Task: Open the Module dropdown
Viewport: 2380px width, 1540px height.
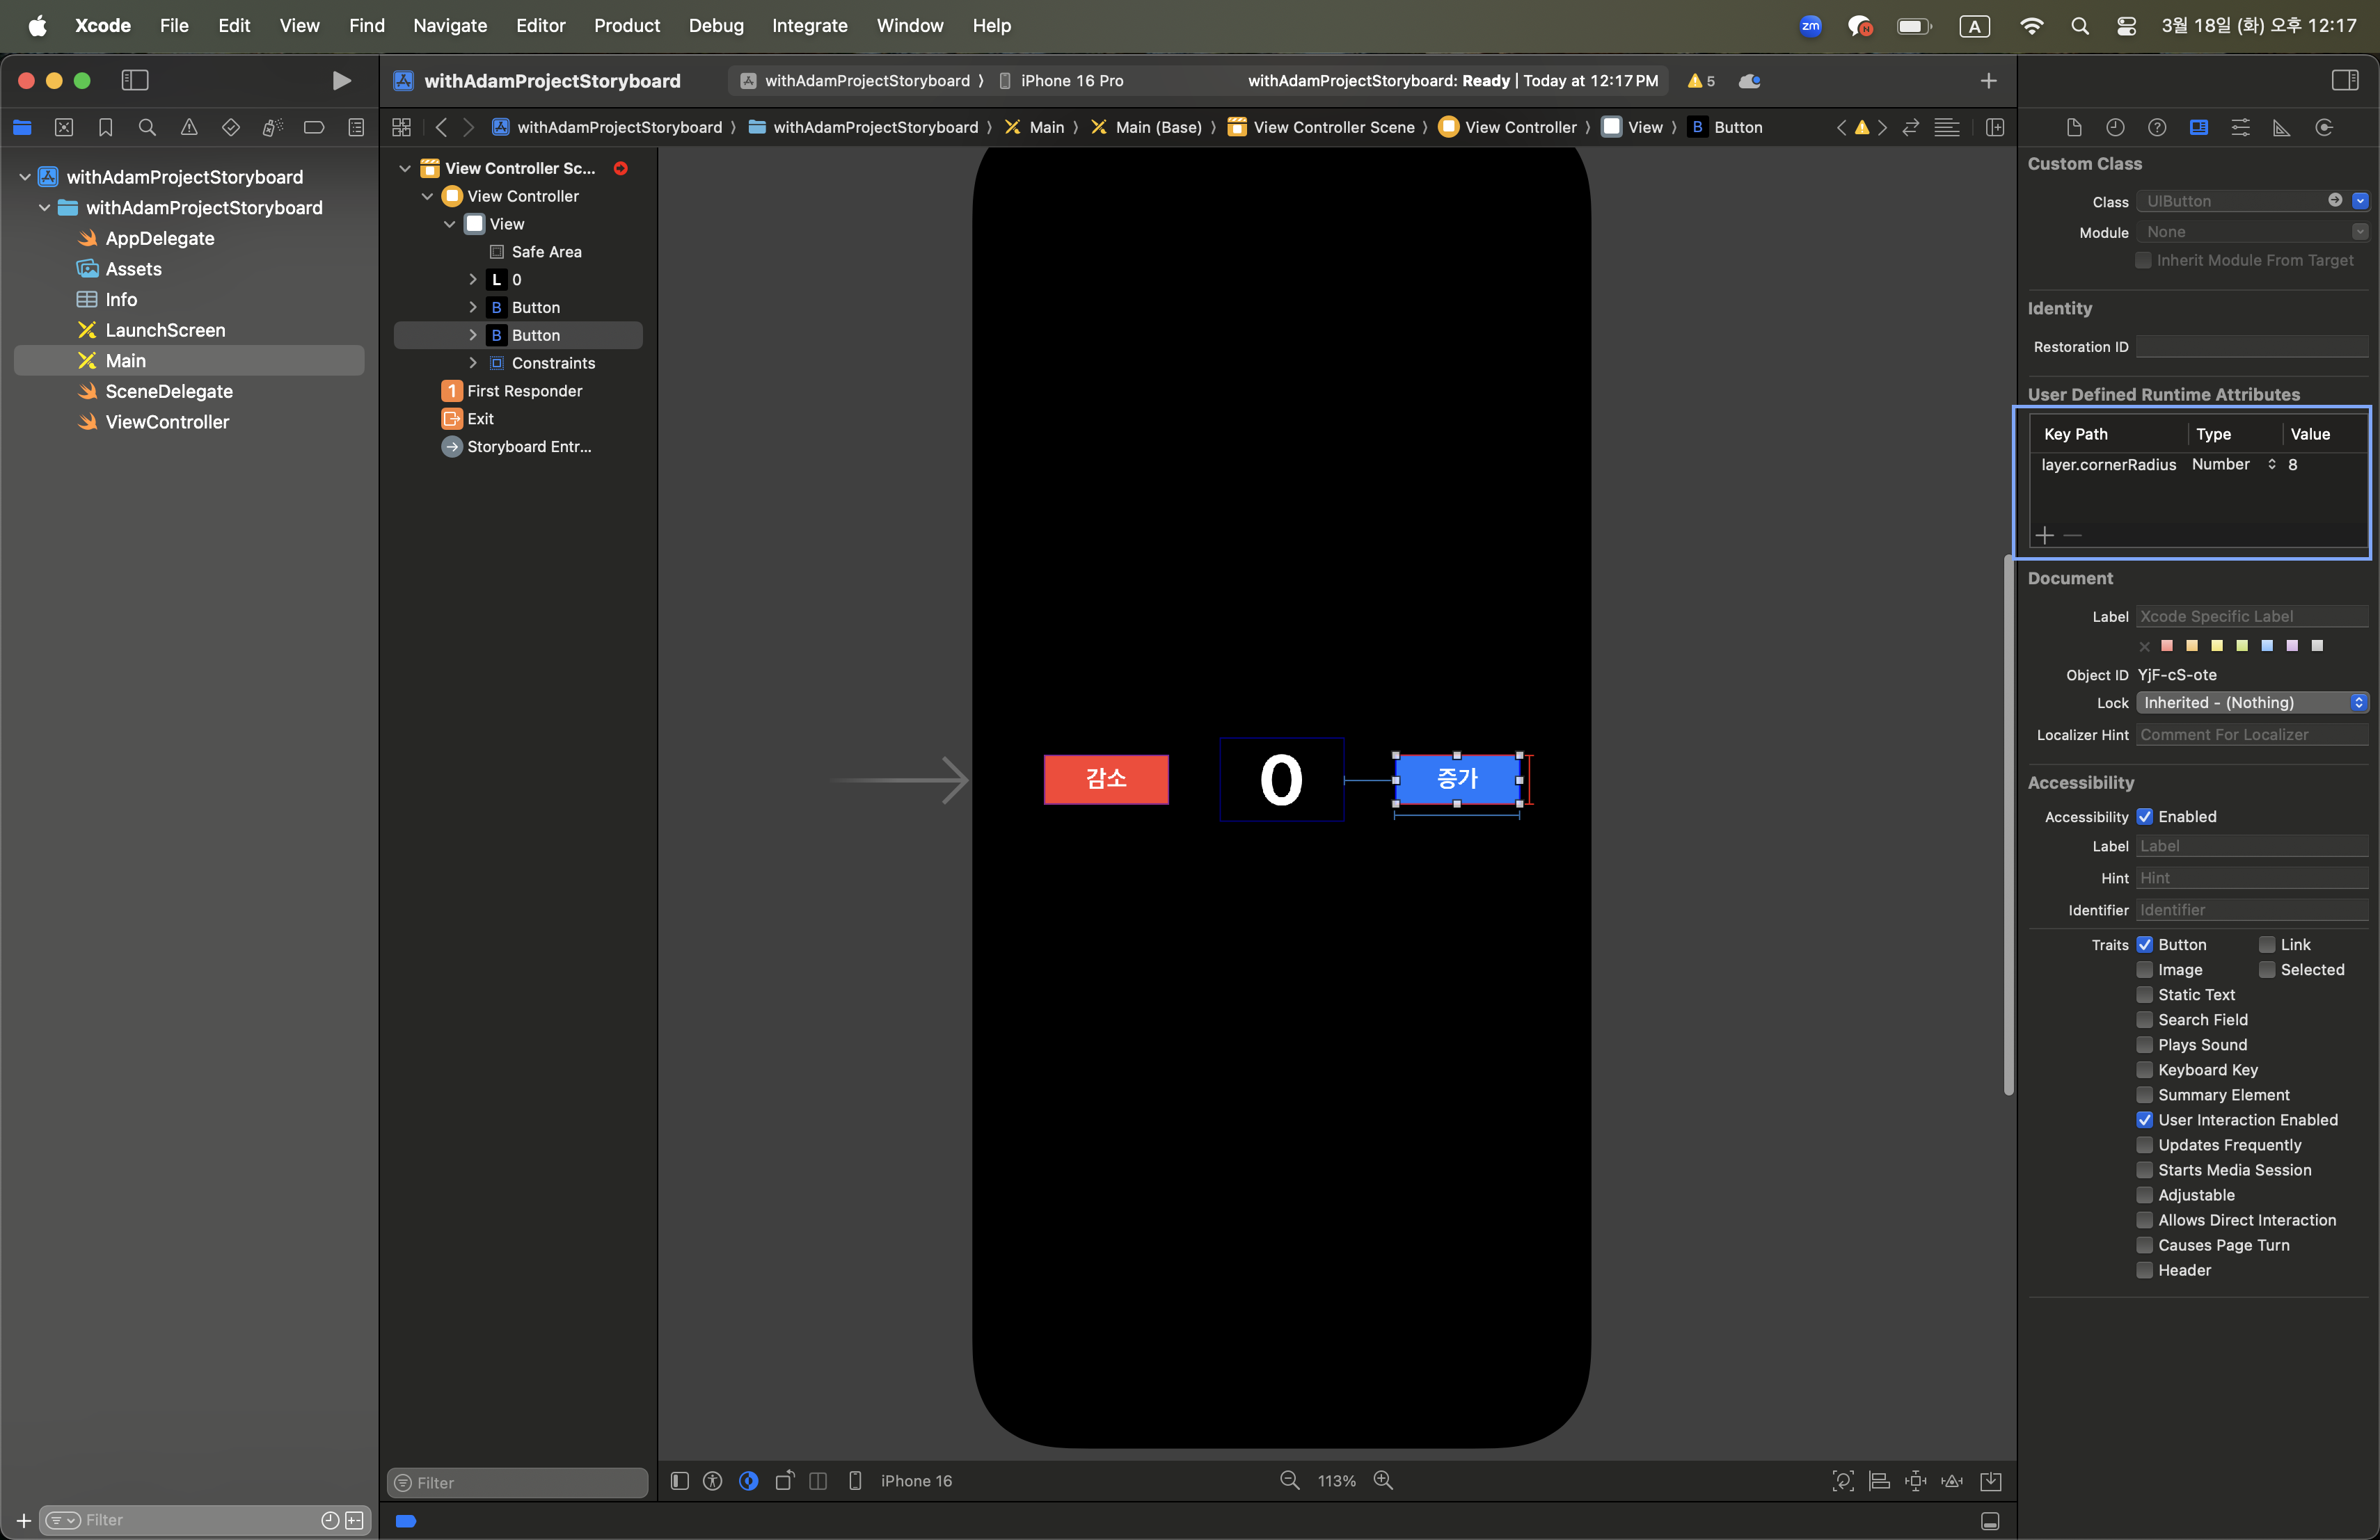Action: (2360, 232)
